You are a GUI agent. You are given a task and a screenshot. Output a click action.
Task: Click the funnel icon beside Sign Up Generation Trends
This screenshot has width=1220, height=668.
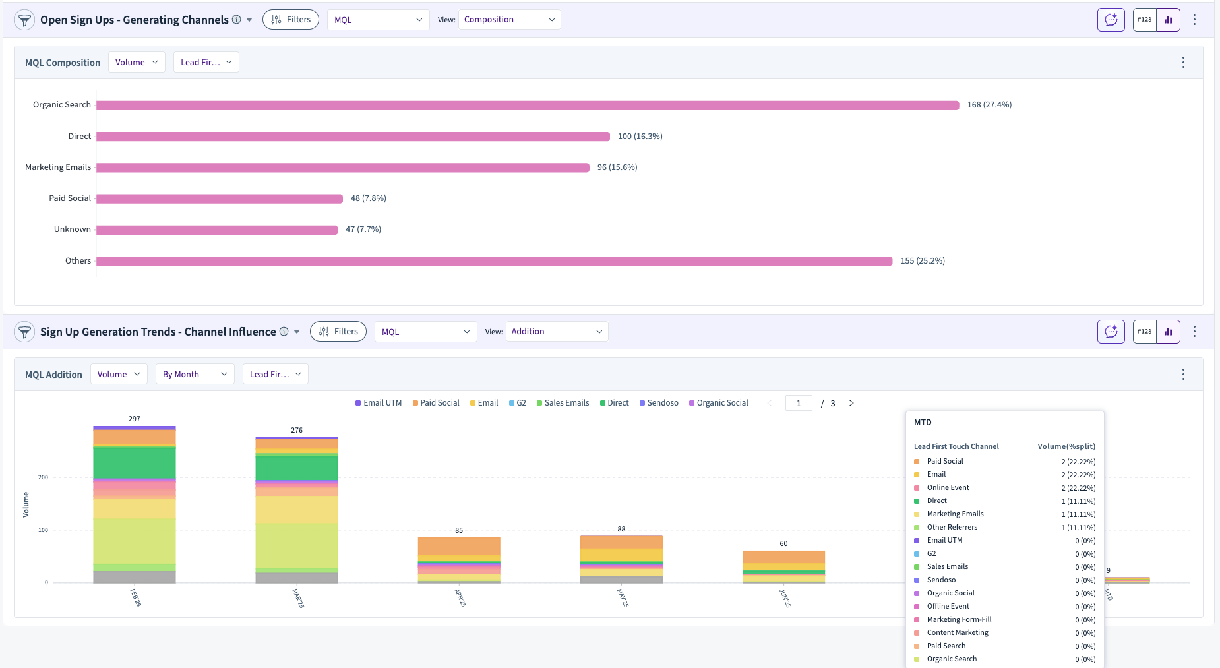24,332
